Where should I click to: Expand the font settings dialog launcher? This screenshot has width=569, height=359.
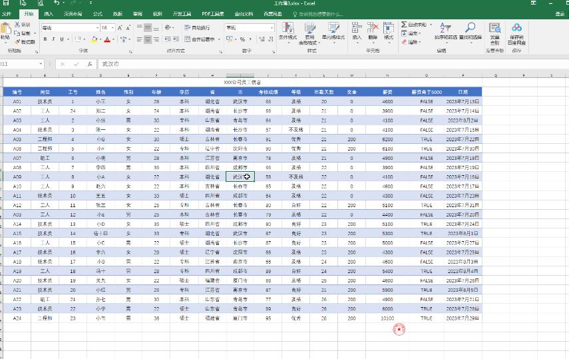[130, 52]
